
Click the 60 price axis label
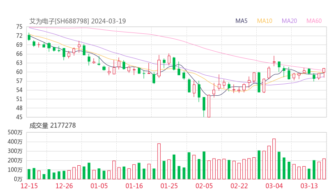point(19,72)
